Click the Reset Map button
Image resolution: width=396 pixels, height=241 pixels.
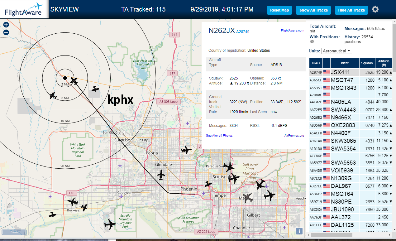tap(279, 10)
